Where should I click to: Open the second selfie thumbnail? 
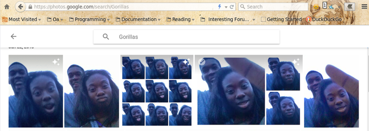92,91
